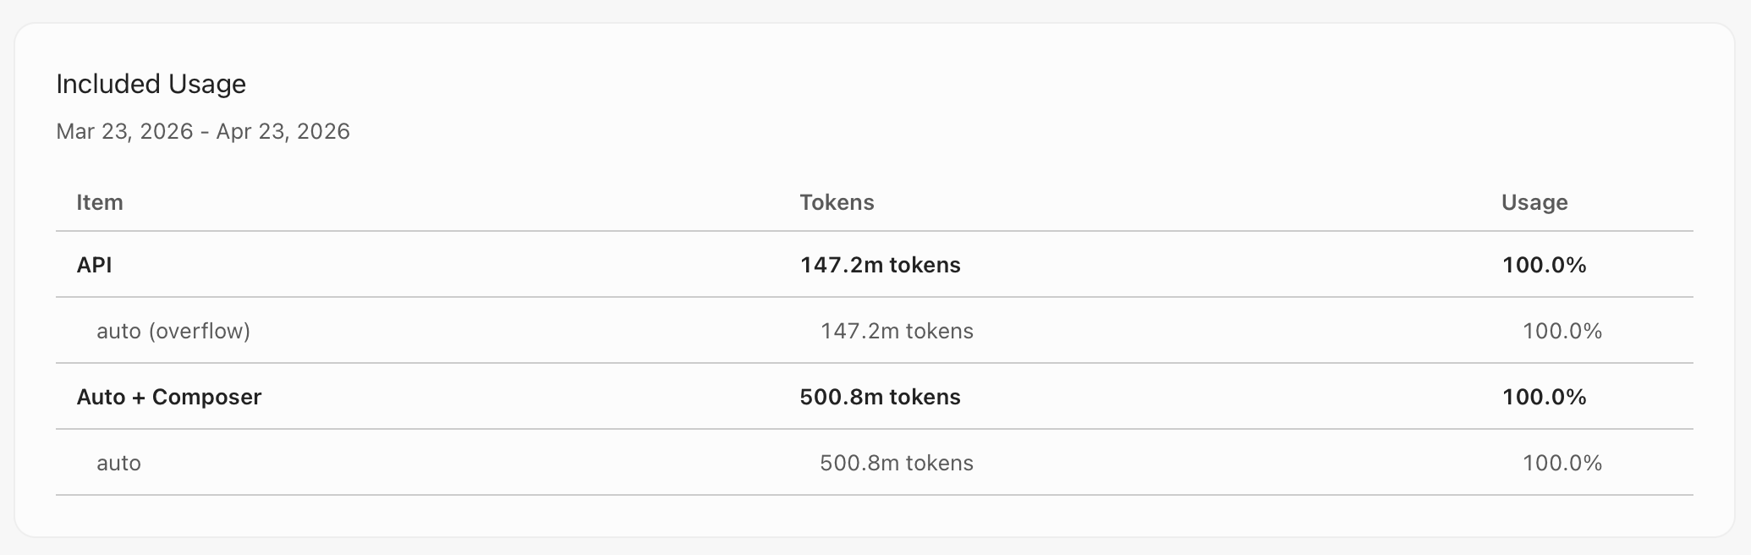1751x555 pixels.
Task: Click Auto + Composer 100.0% usage value
Action: (1544, 397)
